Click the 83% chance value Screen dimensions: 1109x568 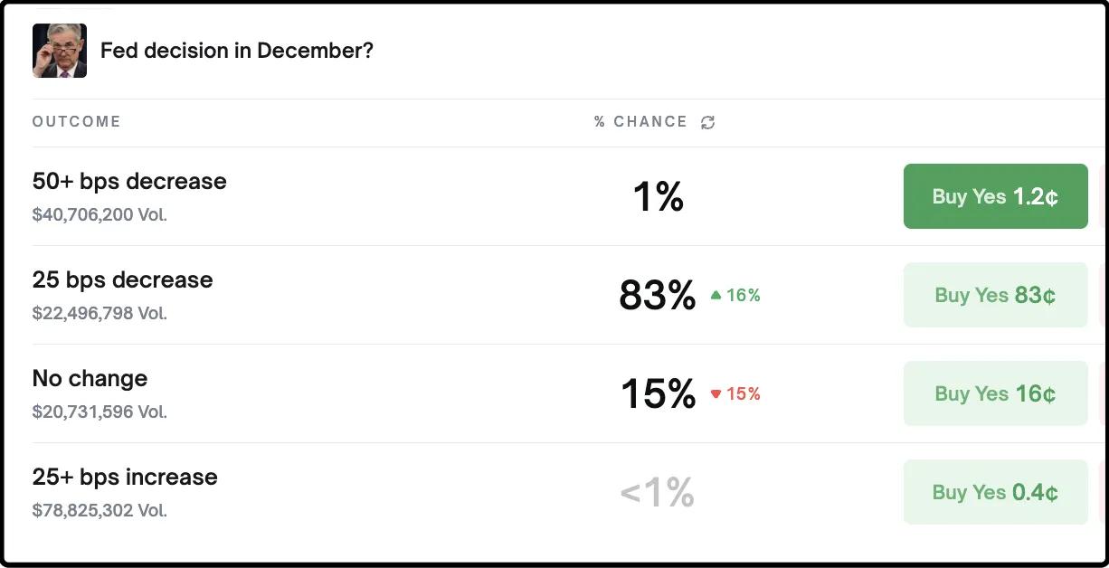[x=658, y=295]
